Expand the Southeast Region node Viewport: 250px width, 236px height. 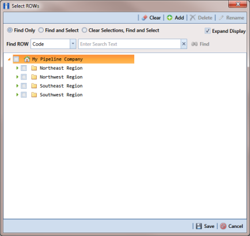tap(17, 86)
